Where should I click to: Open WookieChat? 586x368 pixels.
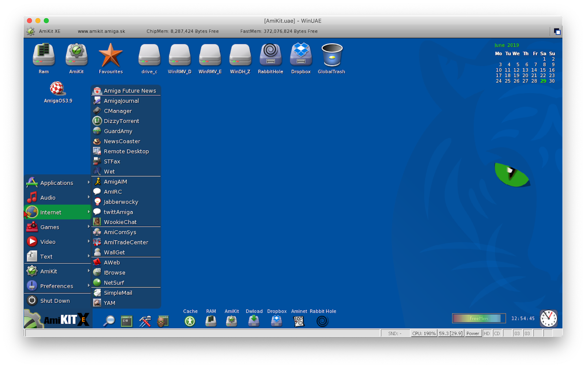pyautogui.click(x=126, y=222)
